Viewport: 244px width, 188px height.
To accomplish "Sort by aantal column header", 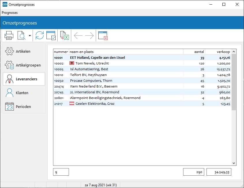I will pos(194,52).
